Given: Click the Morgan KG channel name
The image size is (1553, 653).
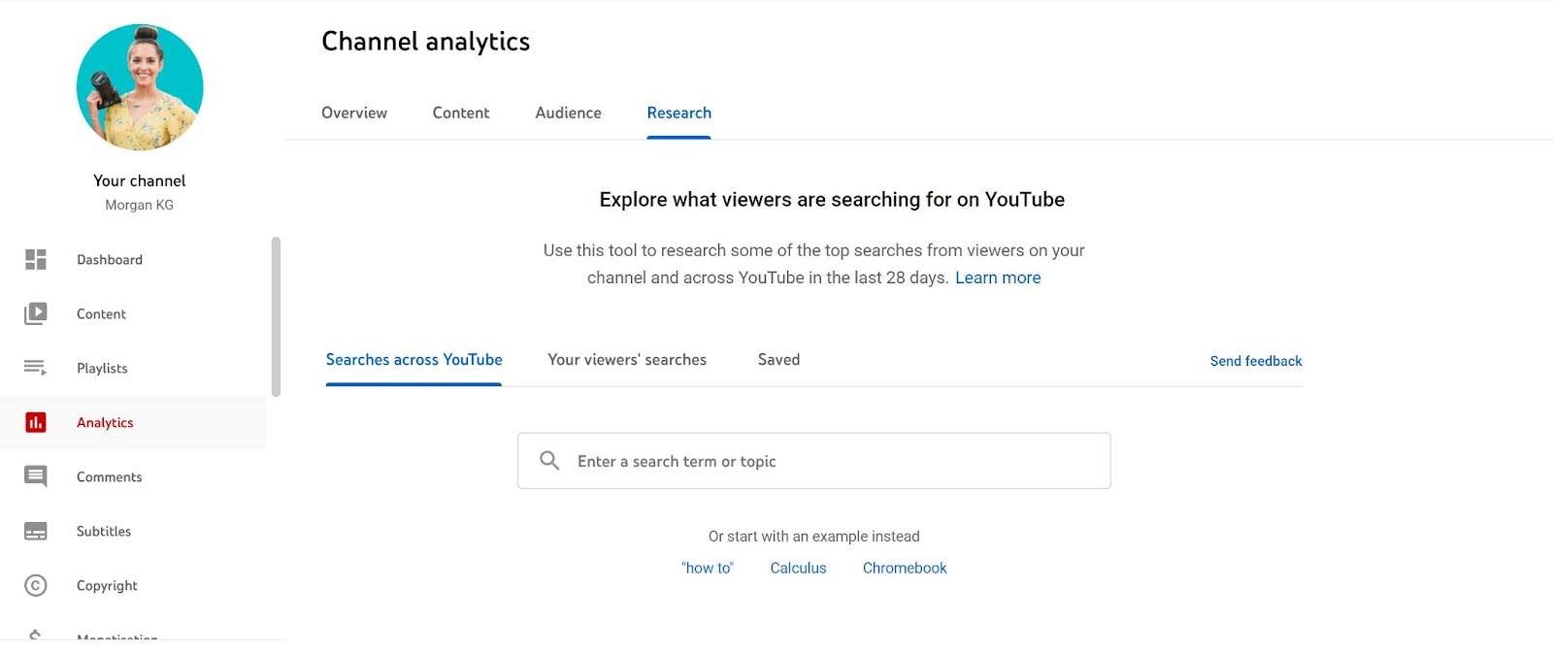Looking at the screenshot, I should [x=140, y=205].
